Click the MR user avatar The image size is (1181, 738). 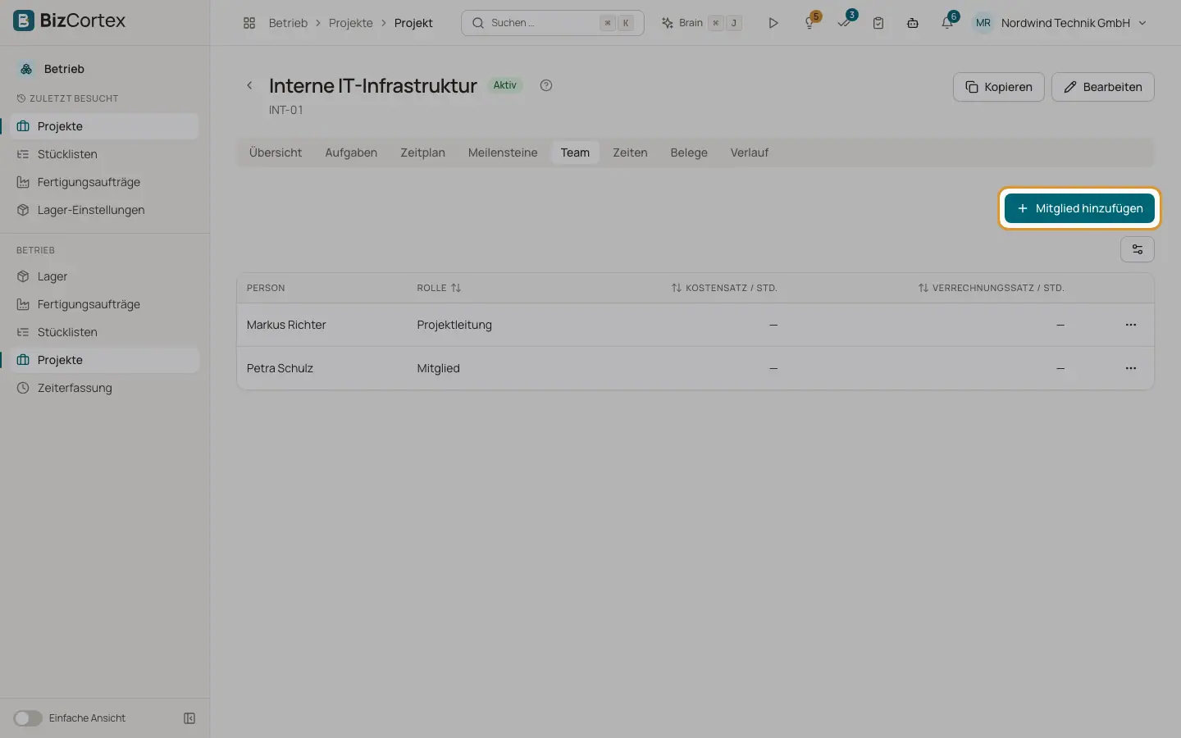click(983, 23)
